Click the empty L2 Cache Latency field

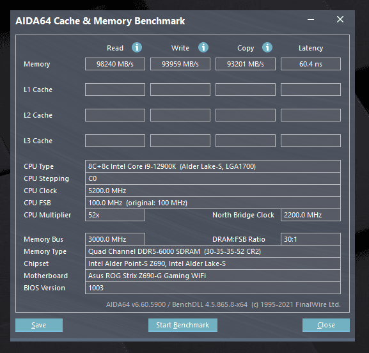coord(311,115)
